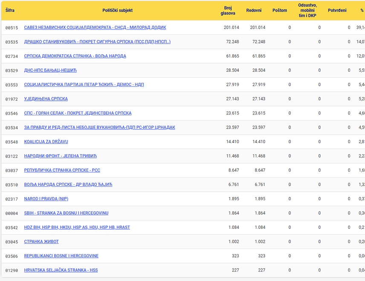The width and height of the screenshot is (365, 281).
Task: Select code 01972 in the Šifra column
Action: (x=12, y=99)
